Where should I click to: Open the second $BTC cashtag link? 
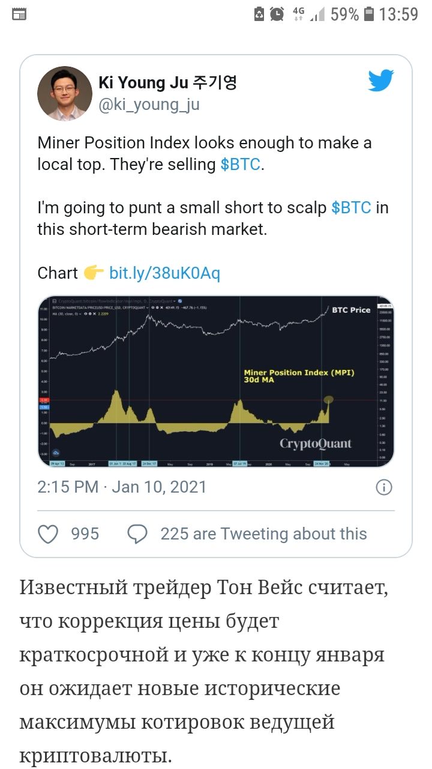pyautogui.click(x=352, y=208)
